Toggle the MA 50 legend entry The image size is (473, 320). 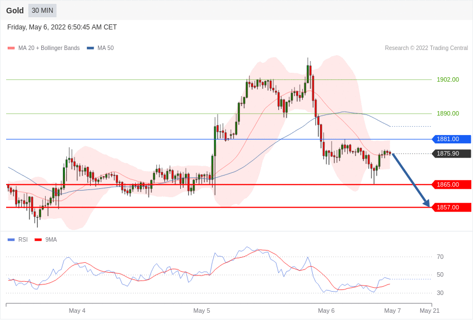pyautogui.click(x=100, y=48)
